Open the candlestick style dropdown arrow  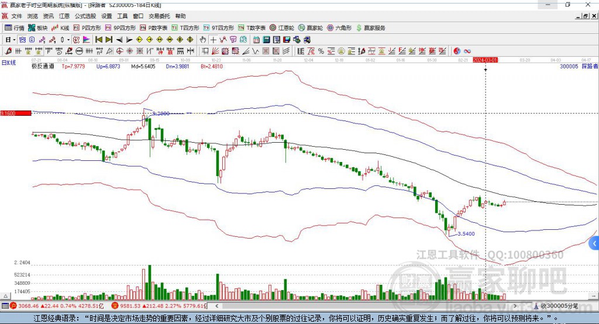tap(68, 39)
